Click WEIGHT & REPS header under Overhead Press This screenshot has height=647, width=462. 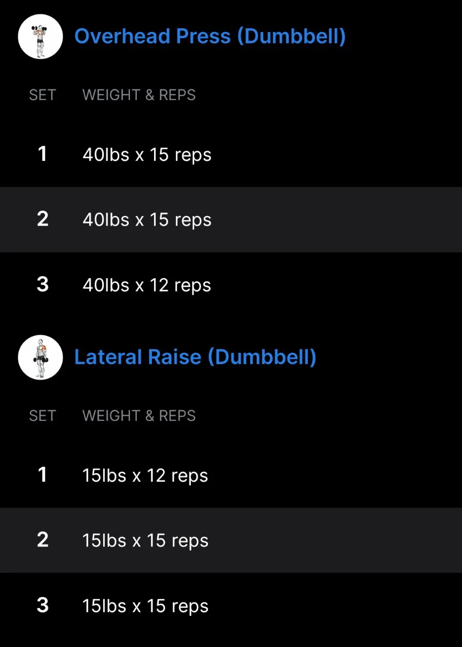click(x=139, y=95)
